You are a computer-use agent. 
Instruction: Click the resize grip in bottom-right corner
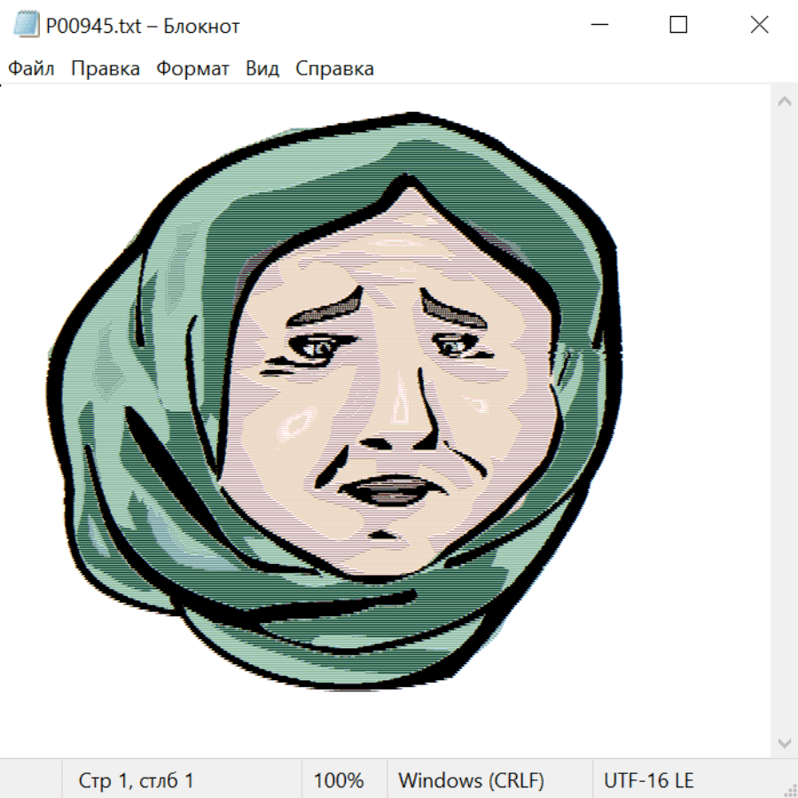coord(790,790)
